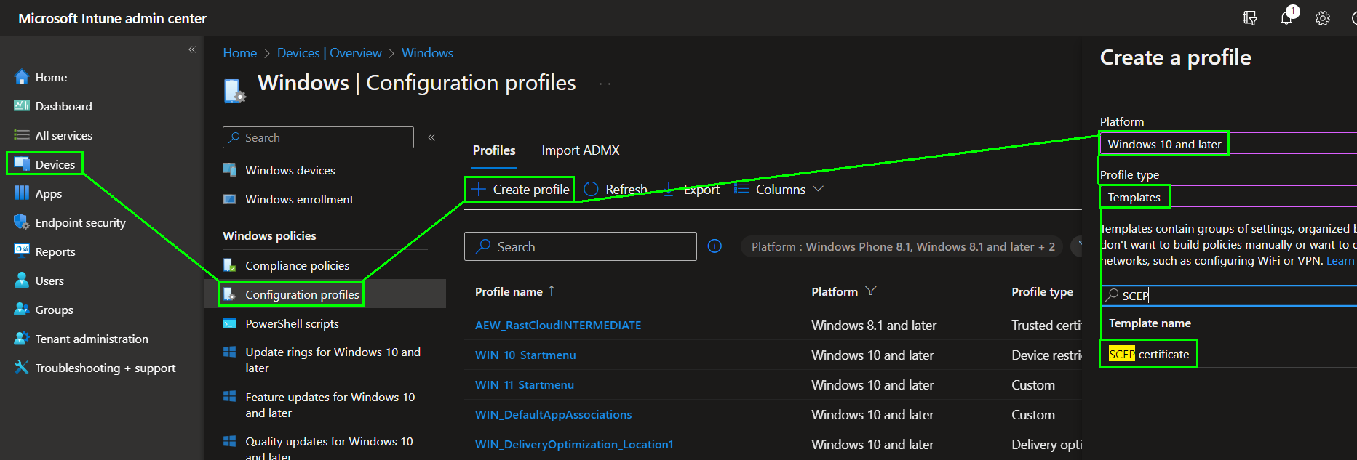Collapse the Windows resource menu pane
1357x460 pixels.
[431, 137]
